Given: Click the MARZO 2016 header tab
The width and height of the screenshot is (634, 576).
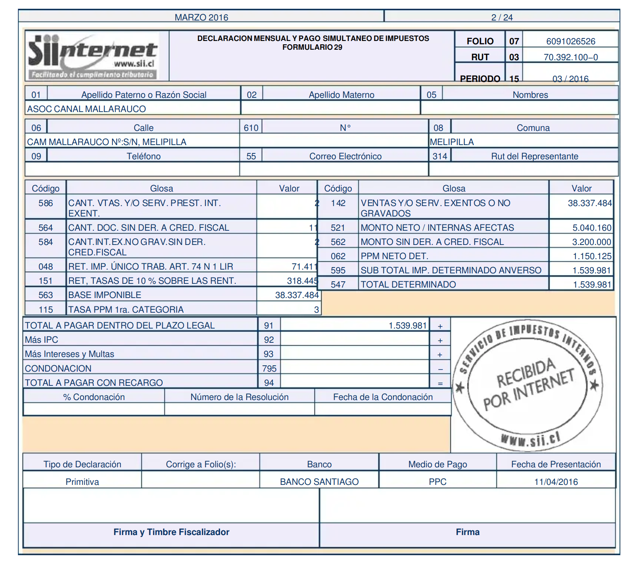Looking at the screenshot, I should click(201, 17).
